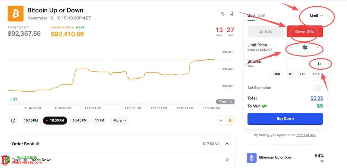Screen dimensions: 347x168
Task: Click the copy link icon
Action: coord(223,14)
